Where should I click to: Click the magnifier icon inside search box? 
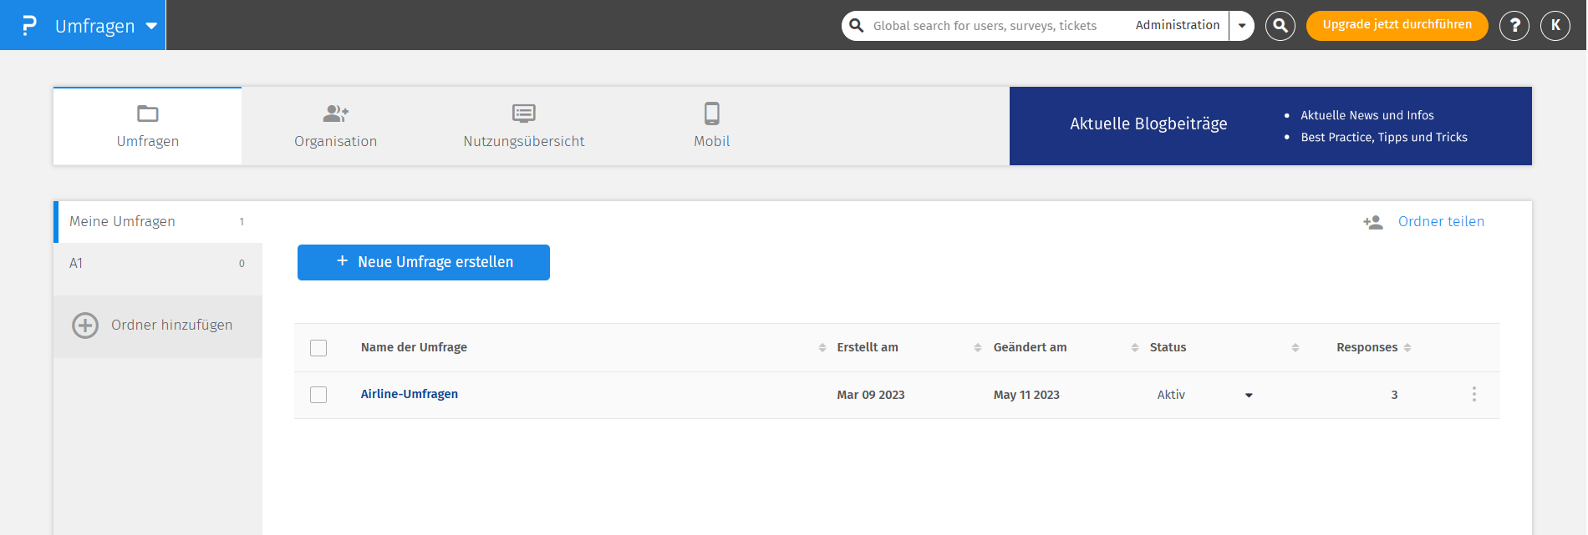pyautogui.click(x=856, y=26)
